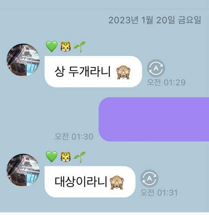Click the green heart in the first sender name
The width and height of the screenshot is (209, 215).
point(51,46)
